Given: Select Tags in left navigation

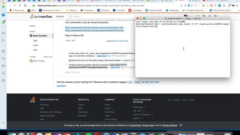Looking at the screenshot, I should [35, 40].
